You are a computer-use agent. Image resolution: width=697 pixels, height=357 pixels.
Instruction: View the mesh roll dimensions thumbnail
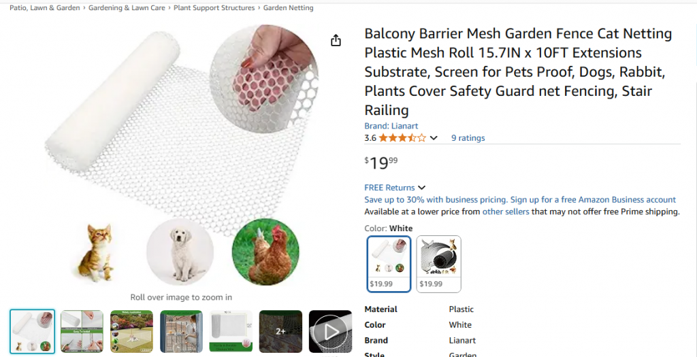click(x=231, y=331)
